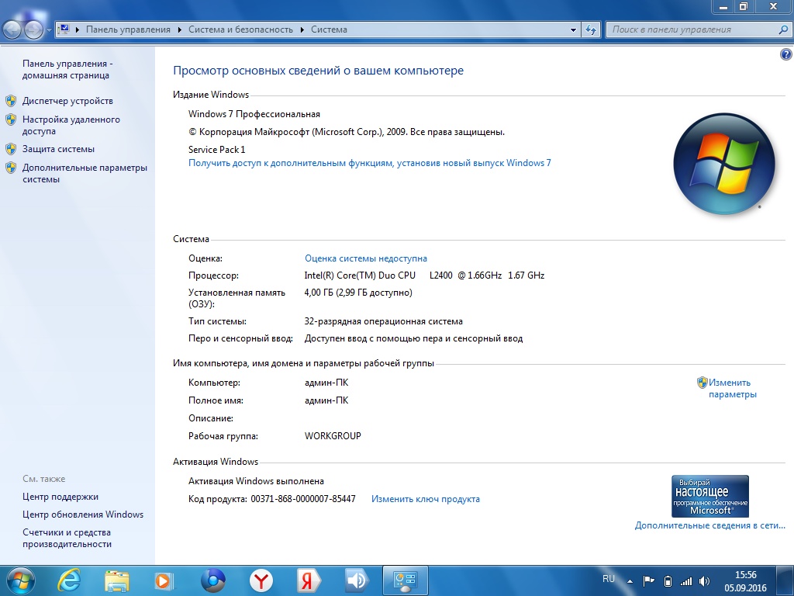
Task: Open the network signal icon in the tray
Action: coord(685,581)
